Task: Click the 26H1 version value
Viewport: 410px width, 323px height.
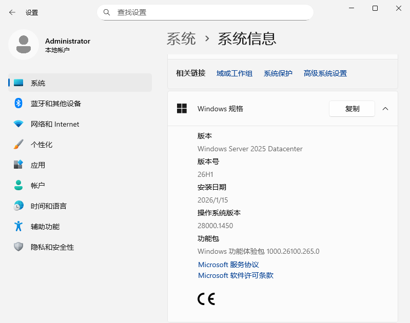Action: (205, 174)
